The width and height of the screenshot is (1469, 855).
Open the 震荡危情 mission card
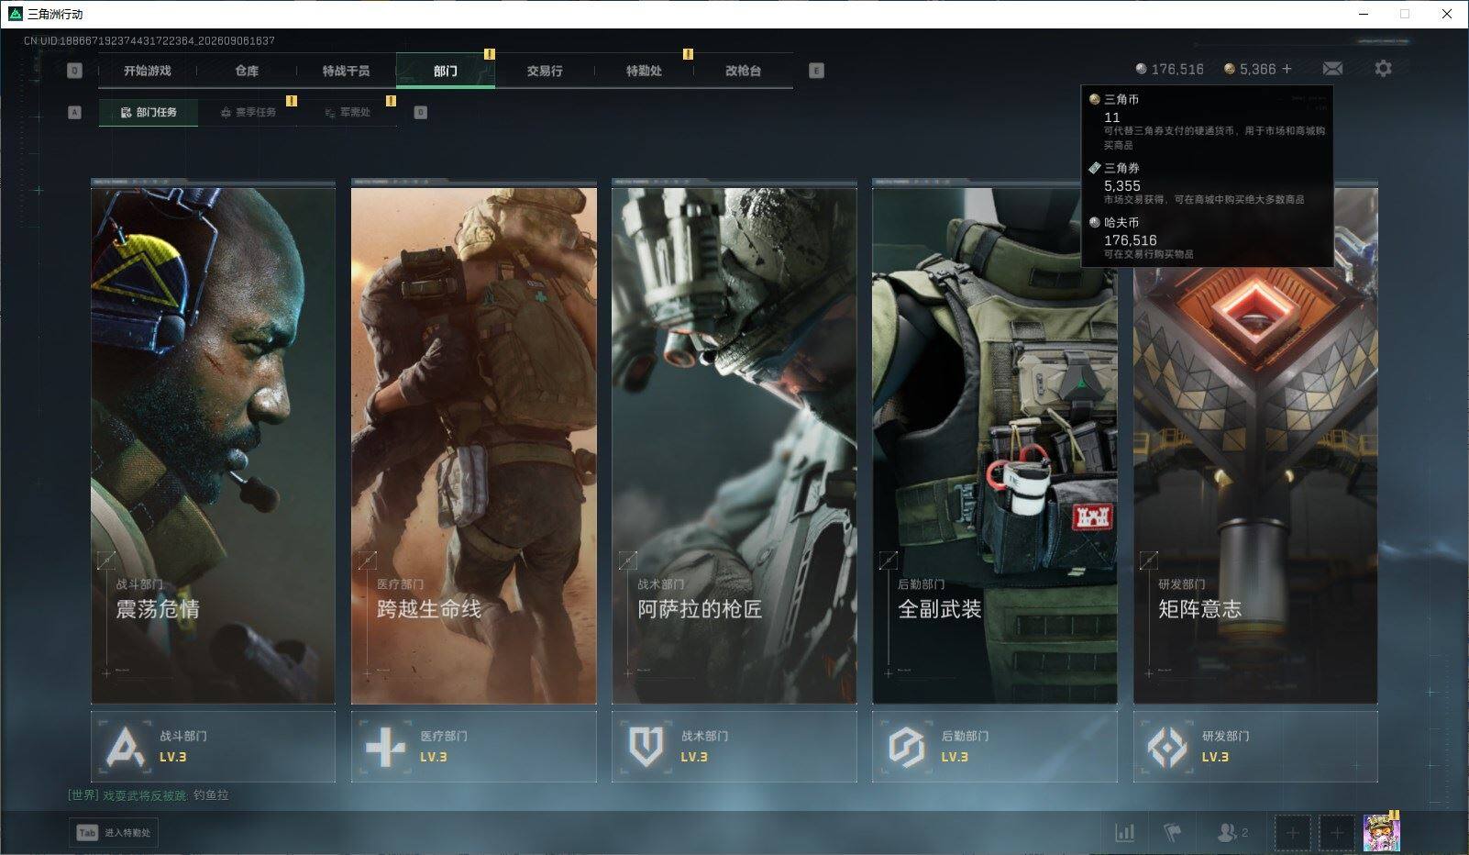coord(213,442)
